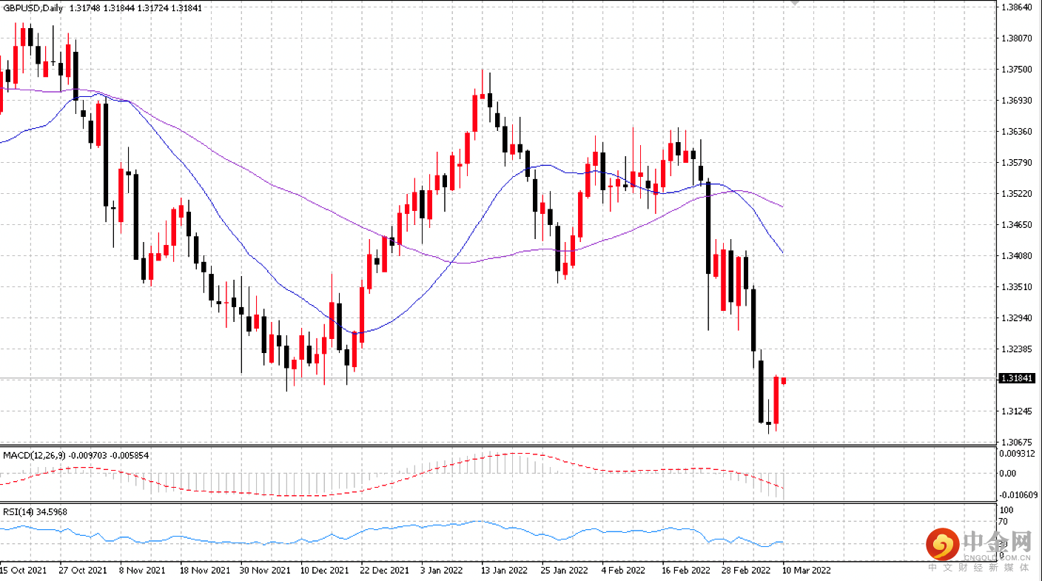
Task: Select the latest small red candlestick
Action: tap(784, 380)
